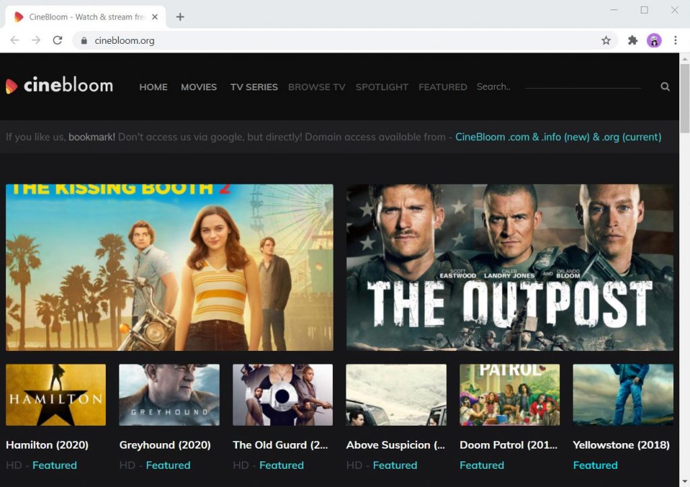Focus the Search input field
Screen dimensions: 690x487
click(x=559, y=87)
